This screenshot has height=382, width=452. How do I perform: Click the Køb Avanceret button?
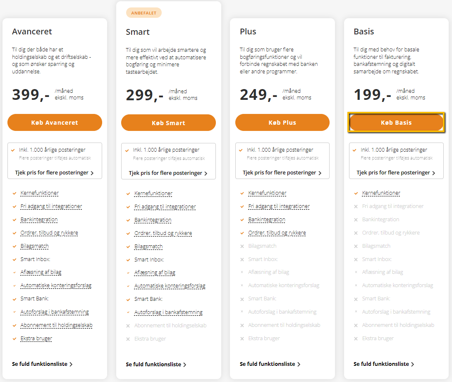(x=55, y=122)
